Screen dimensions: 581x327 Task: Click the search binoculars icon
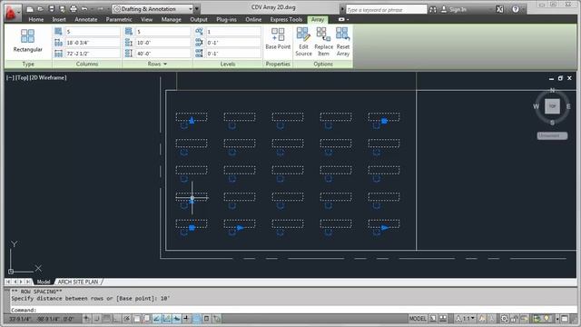(x=432, y=9)
